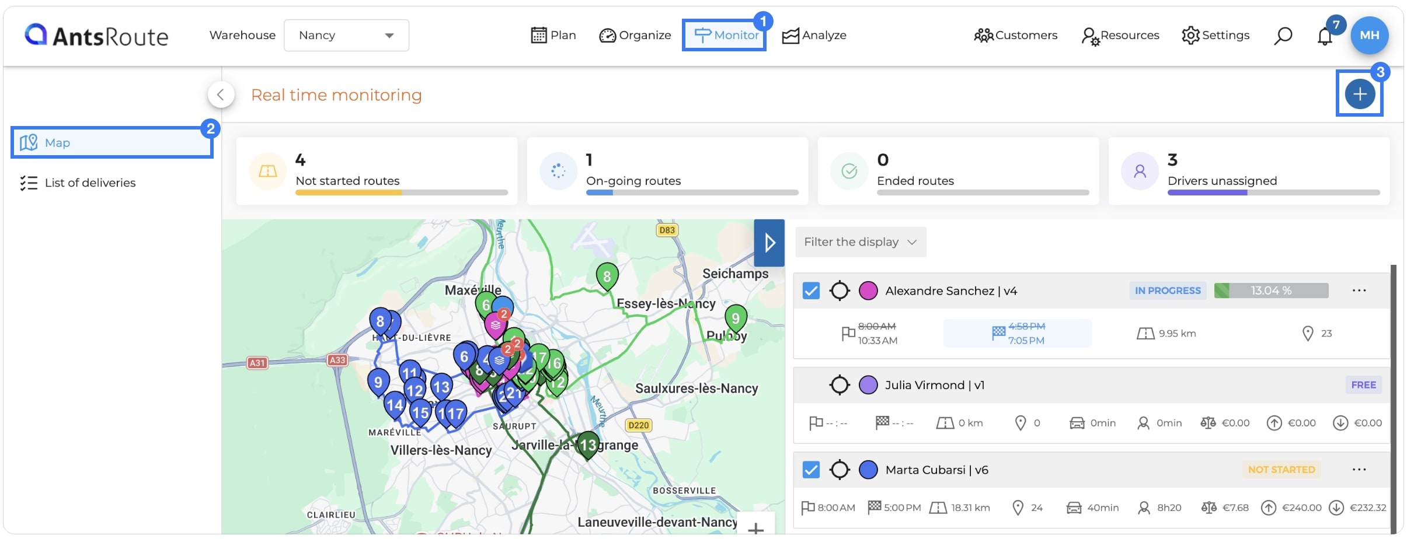The image size is (1407, 539).
Task: Click green map pin number 8
Action: [x=607, y=276]
